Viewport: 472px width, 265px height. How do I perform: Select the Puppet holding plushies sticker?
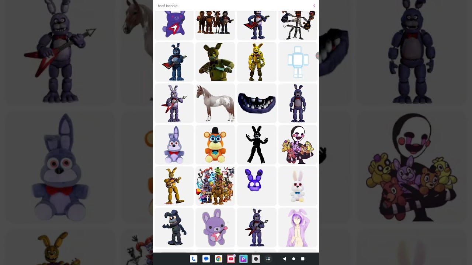point(298,144)
